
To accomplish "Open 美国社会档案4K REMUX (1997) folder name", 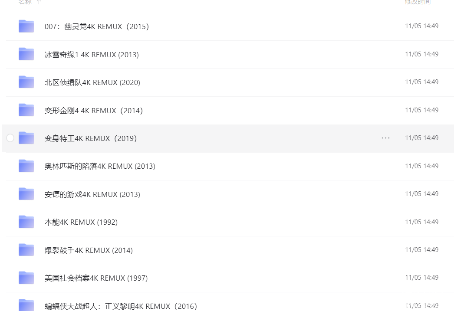I will (96, 278).
